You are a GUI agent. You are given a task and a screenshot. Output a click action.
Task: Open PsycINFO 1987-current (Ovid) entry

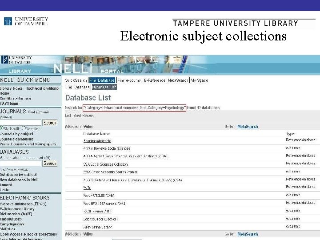pyautogui.click(x=105, y=203)
